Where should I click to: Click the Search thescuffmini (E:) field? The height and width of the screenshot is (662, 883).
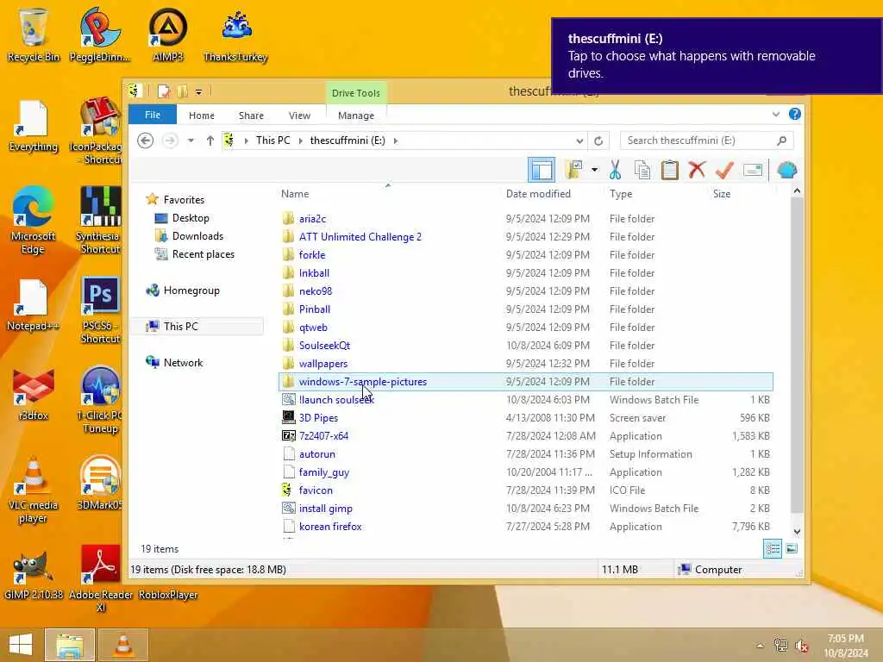point(707,141)
